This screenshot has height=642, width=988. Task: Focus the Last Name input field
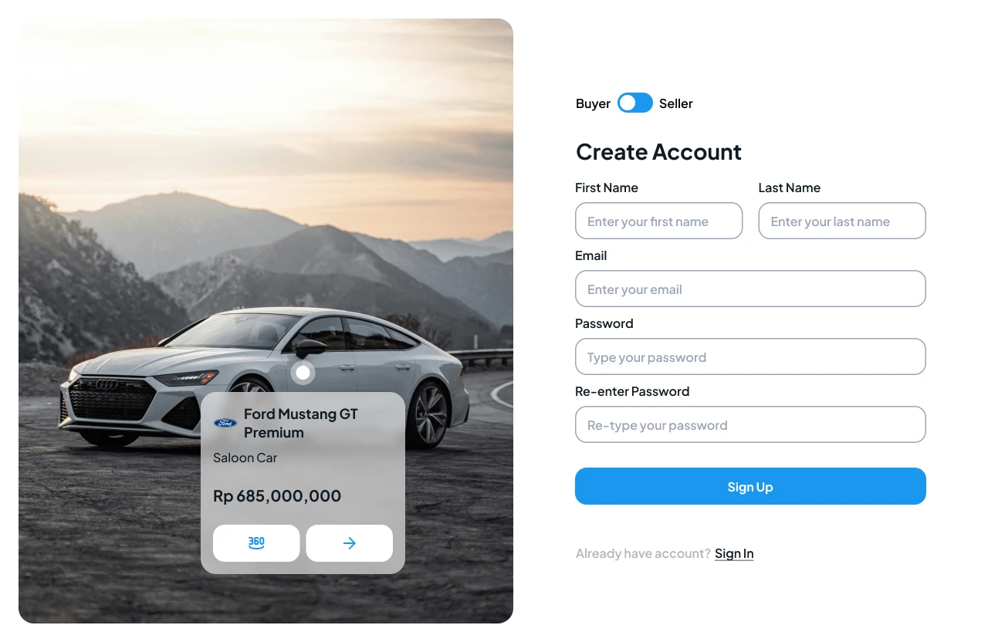[842, 221]
